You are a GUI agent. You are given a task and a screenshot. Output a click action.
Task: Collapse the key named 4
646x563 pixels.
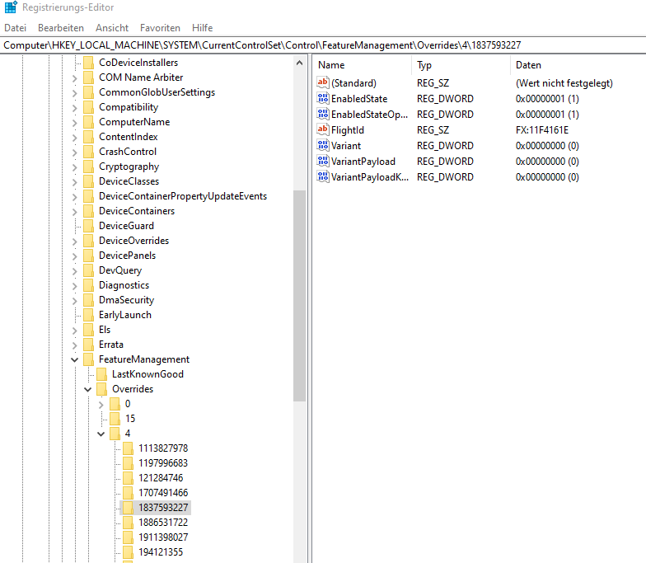[x=101, y=434]
